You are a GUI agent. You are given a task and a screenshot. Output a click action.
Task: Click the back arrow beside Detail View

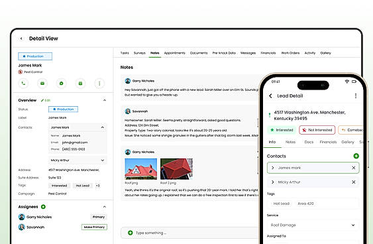21,38
